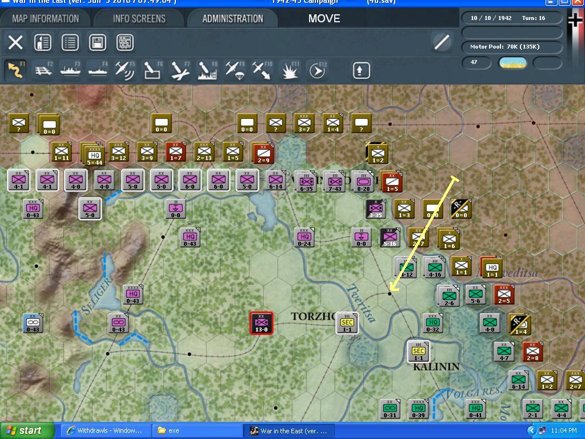The height and width of the screenshot is (439, 585).
Task: Select the green unit labeled 5-6
Action: [x=475, y=295]
